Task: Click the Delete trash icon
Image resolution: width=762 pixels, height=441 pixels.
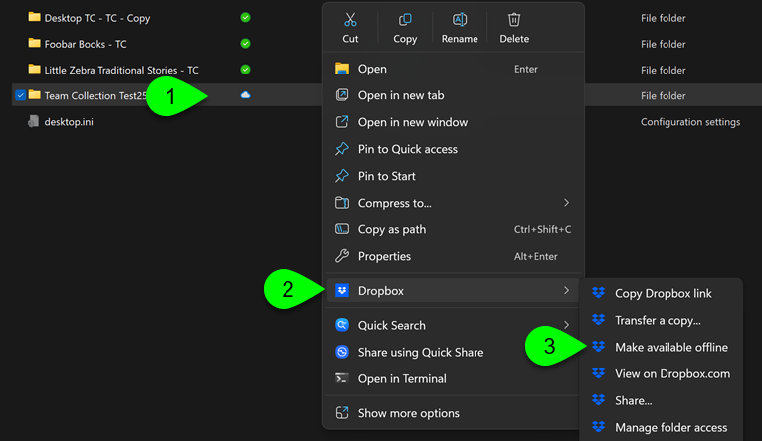Action: (514, 20)
